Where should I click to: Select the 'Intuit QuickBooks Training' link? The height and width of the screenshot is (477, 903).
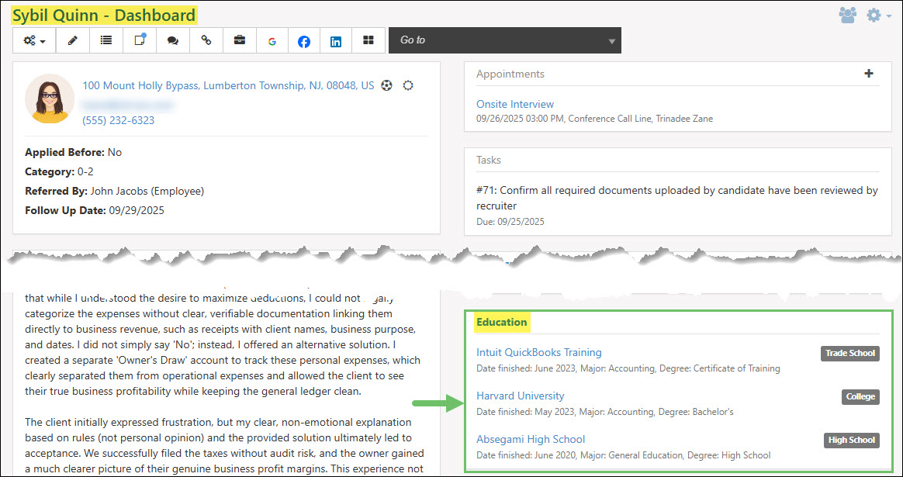(538, 352)
